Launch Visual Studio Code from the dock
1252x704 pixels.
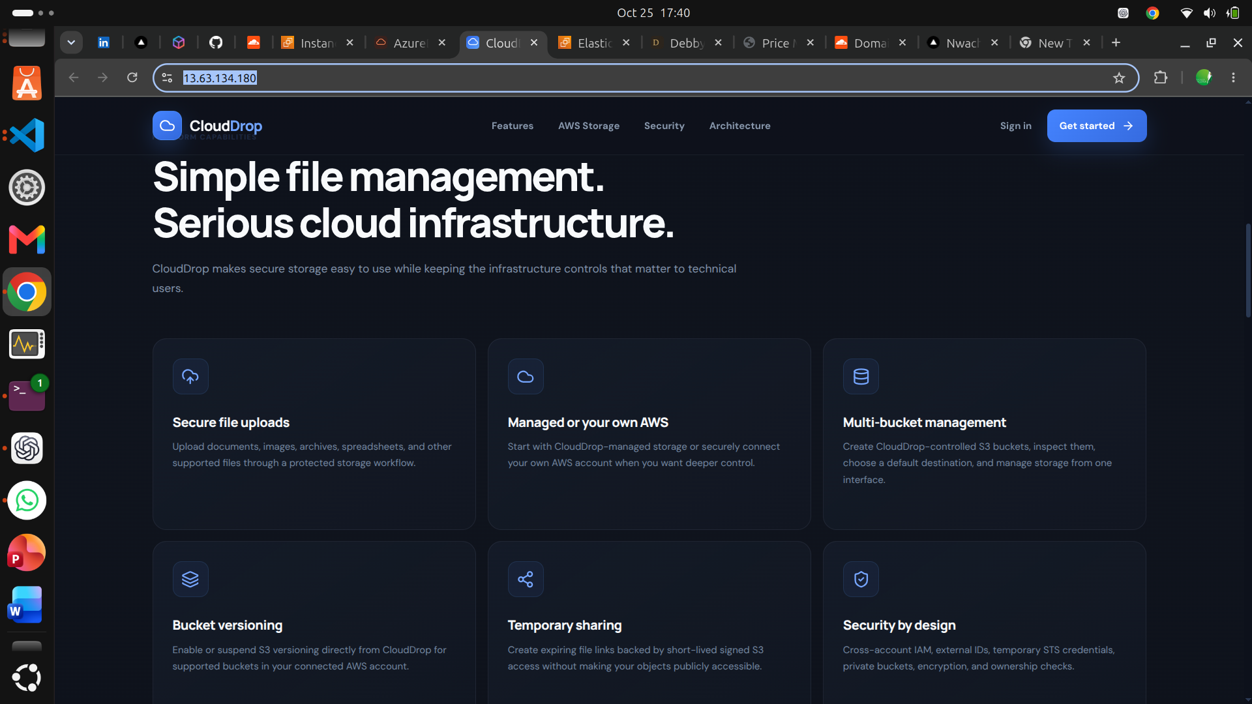(x=27, y=135)
